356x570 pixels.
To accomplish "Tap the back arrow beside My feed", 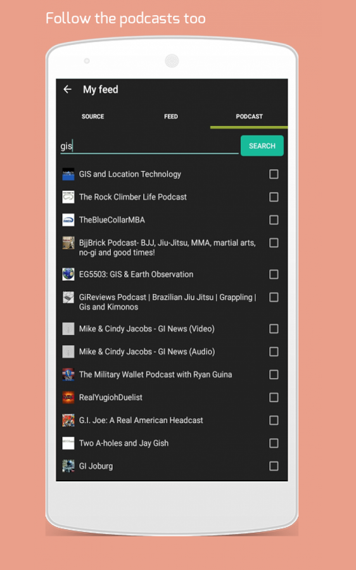I will pos(67,89).
